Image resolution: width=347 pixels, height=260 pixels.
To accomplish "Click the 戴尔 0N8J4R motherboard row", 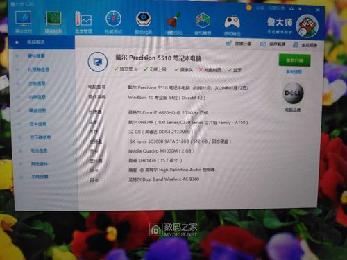I will click(x=188, y=122).
